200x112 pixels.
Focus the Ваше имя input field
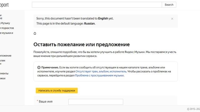(96, 102)
